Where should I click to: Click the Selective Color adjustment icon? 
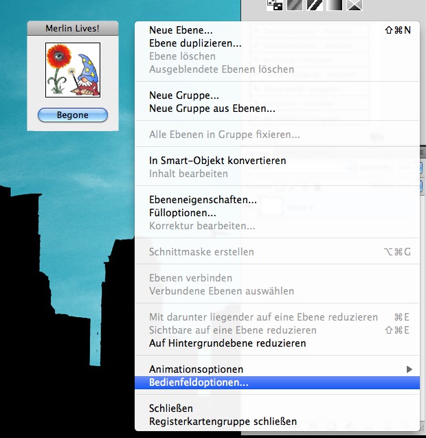point(355,5)
